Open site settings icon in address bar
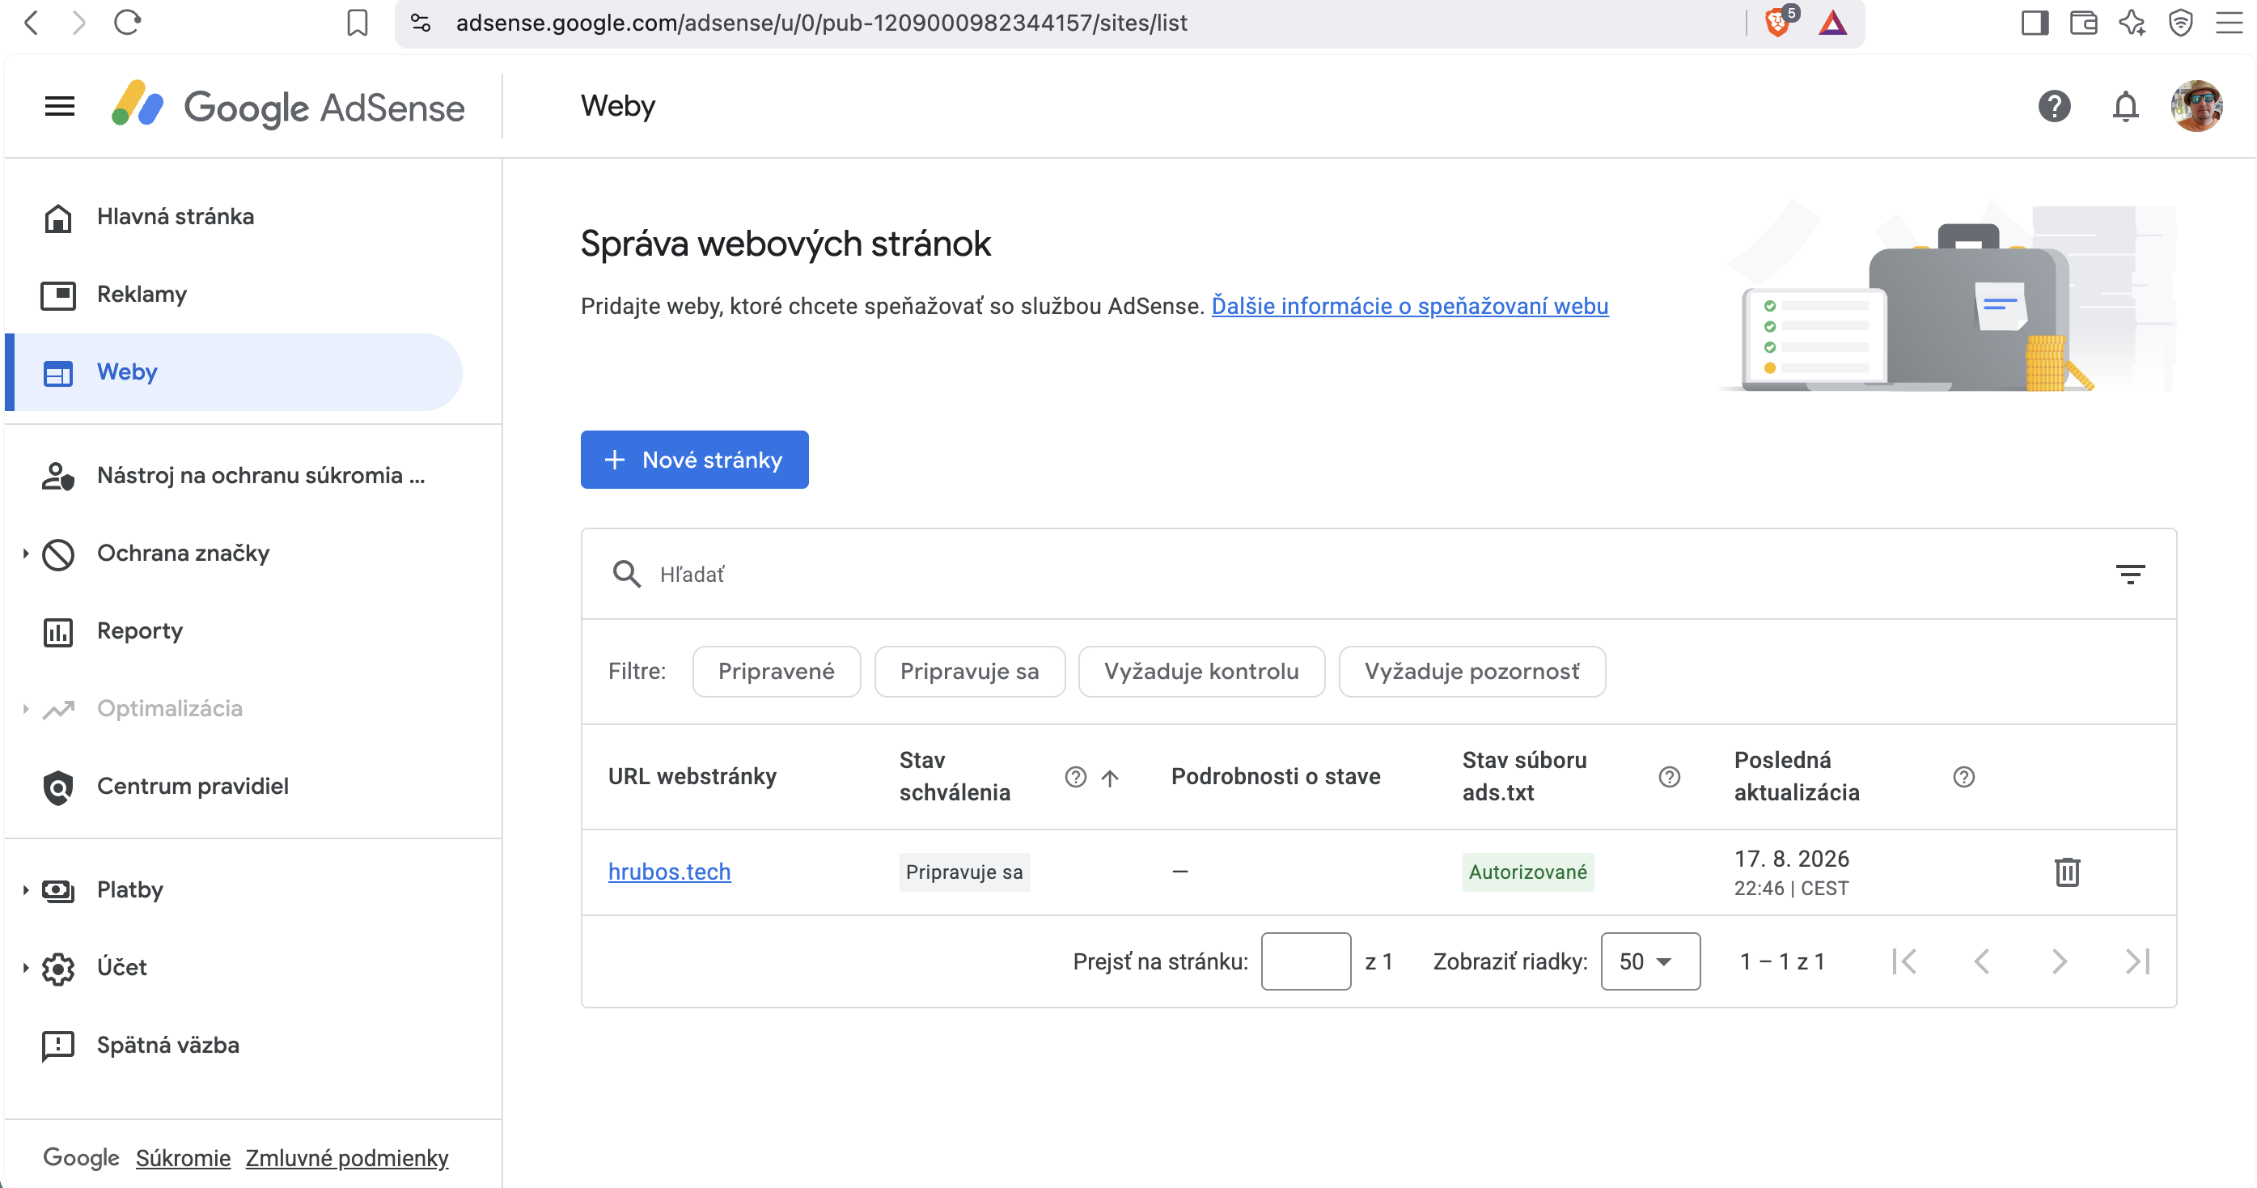The image size is (2257, 1188). (421, 23)
